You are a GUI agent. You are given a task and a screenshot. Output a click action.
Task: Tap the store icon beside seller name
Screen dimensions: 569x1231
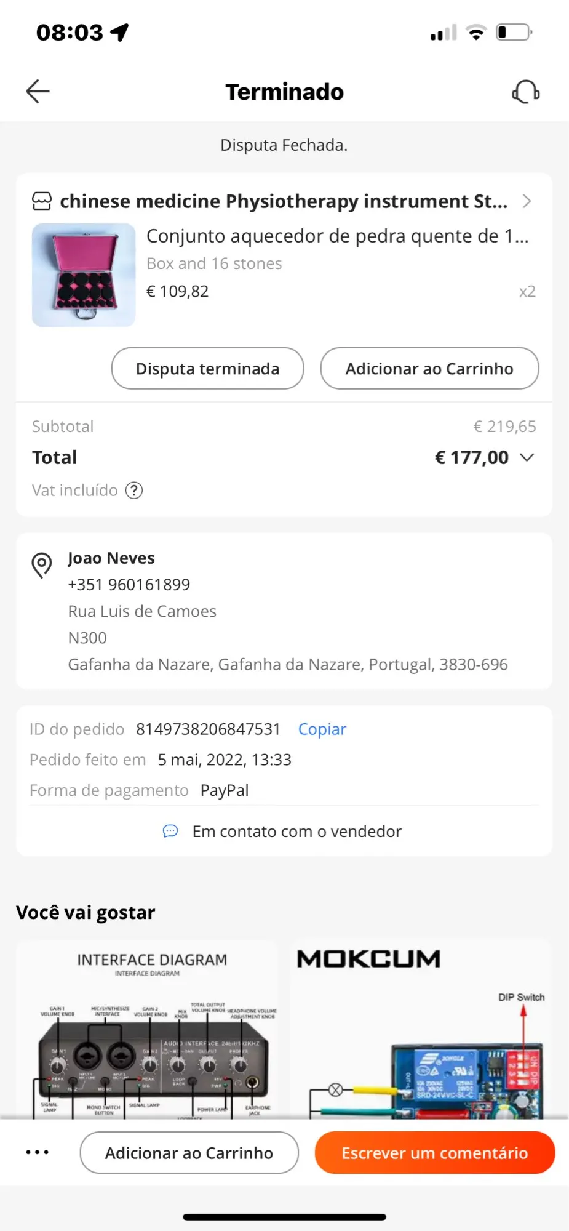tap(42, 201)
